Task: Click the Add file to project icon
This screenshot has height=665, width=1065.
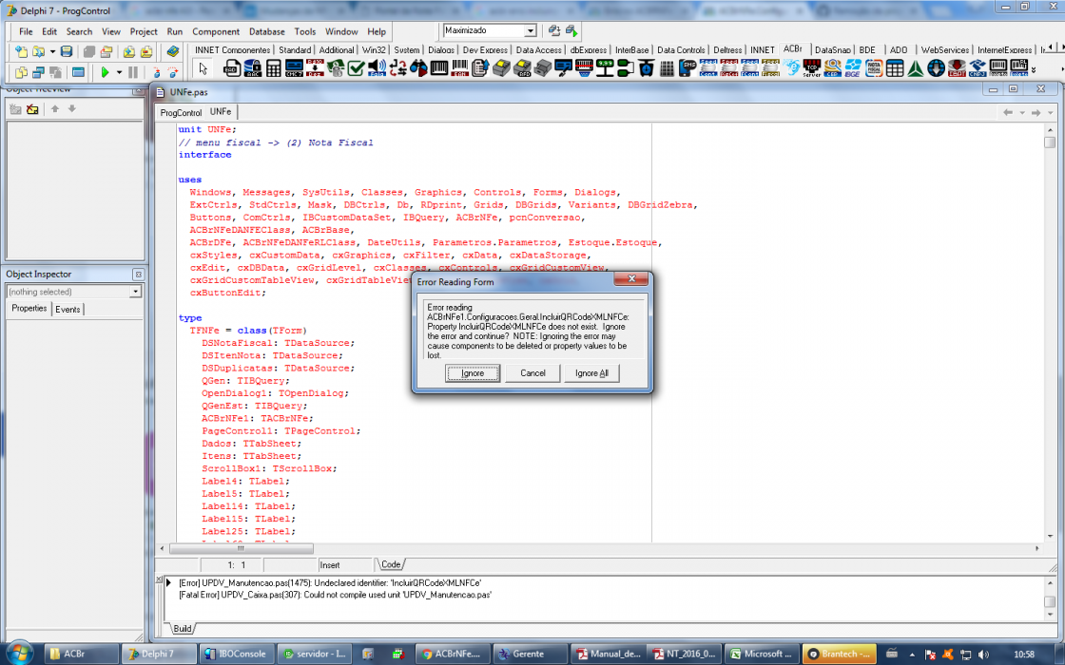Action: click(129, 51)
